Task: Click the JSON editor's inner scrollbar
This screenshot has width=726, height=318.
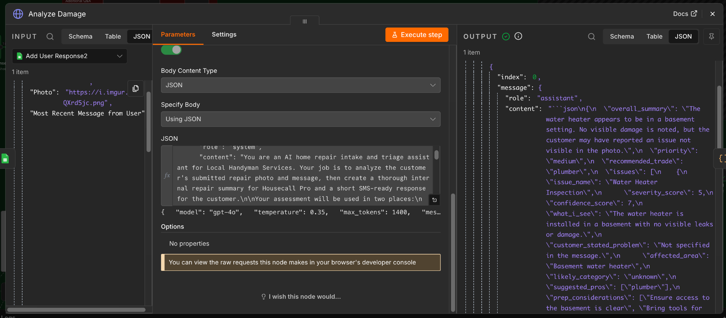Action: pyautogui.click(x=436, y=155)
